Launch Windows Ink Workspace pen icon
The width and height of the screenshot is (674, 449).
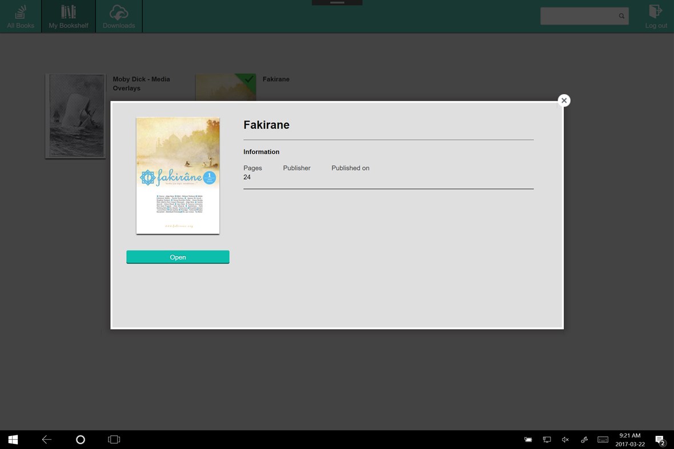click(584, 439)
